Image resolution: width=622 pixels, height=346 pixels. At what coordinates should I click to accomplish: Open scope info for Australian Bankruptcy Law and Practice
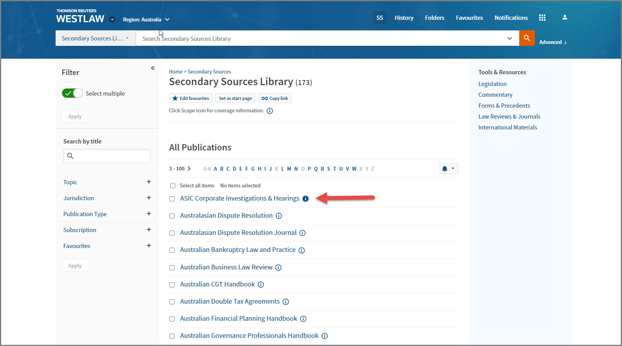coord(302,250)
